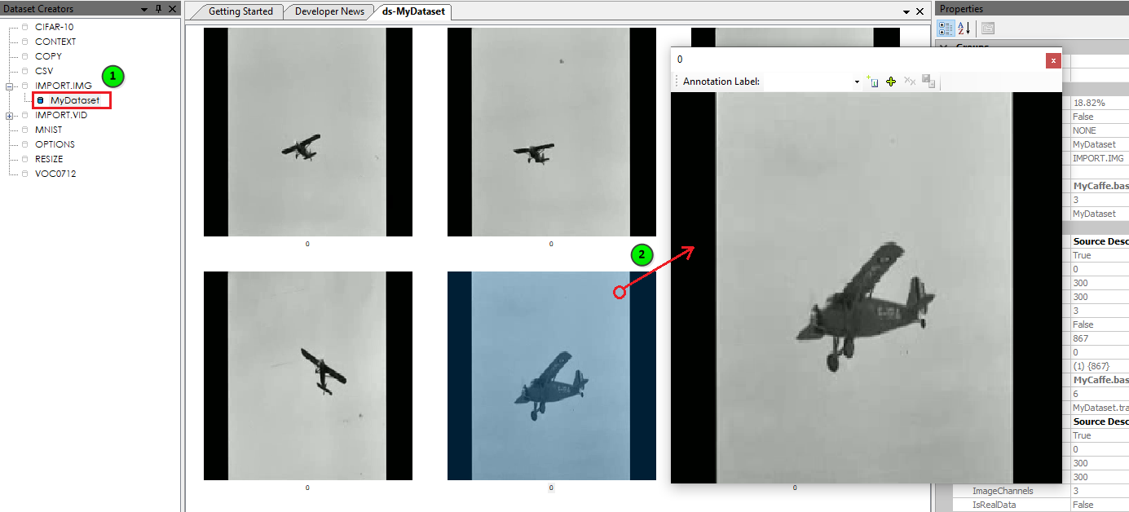Viewport: 1129px width, 512px height.
Task: Switch Properties to categorized view
Action: 946,28
